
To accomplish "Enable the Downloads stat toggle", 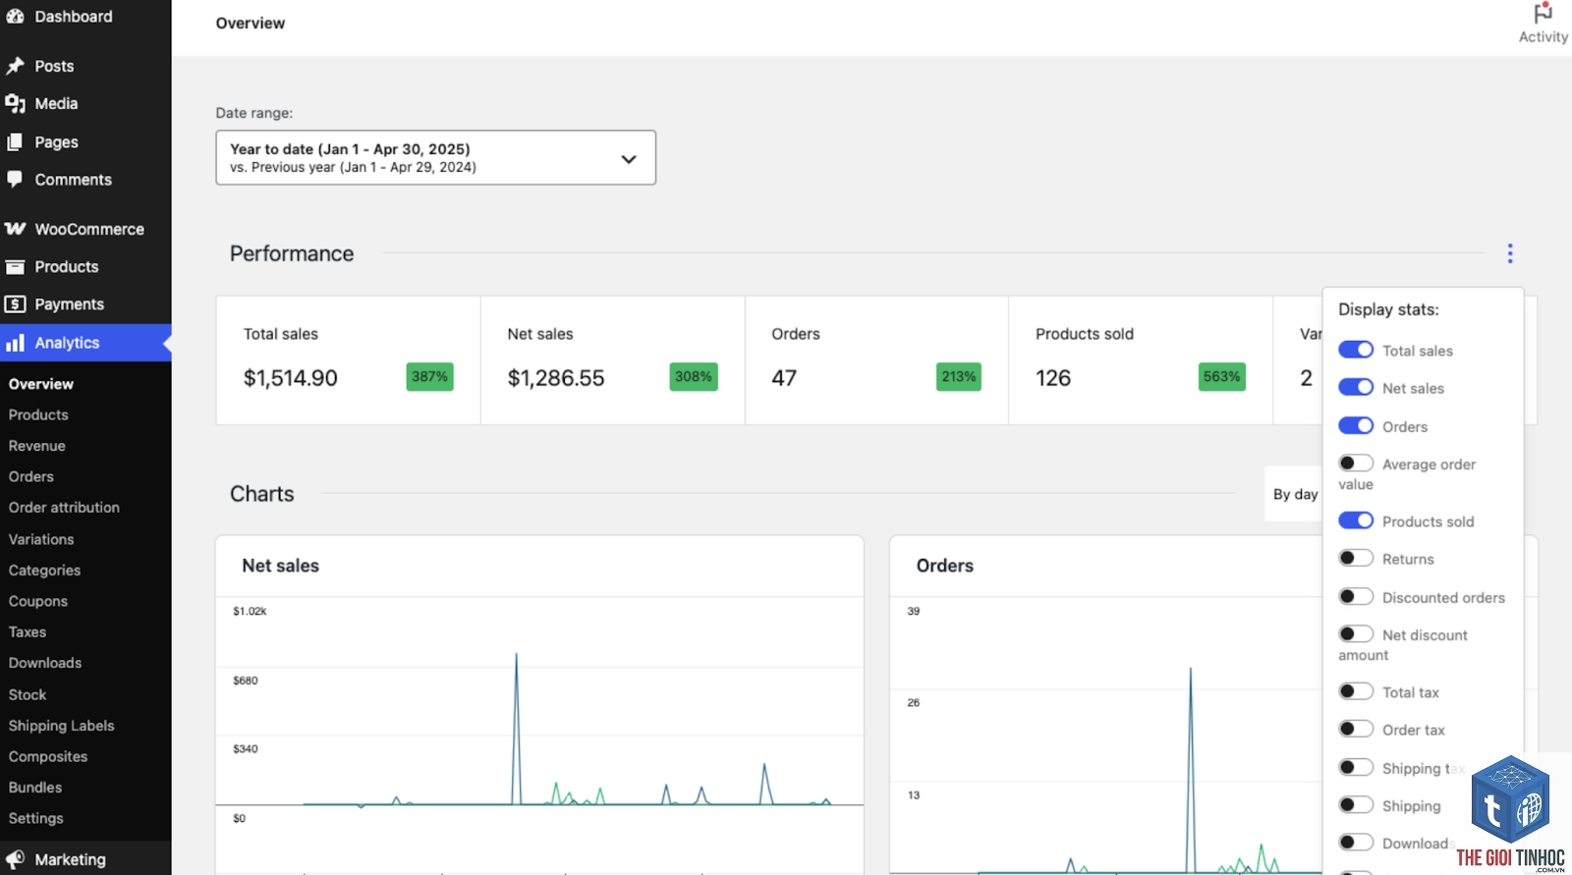I will (x=1356, y=842).
